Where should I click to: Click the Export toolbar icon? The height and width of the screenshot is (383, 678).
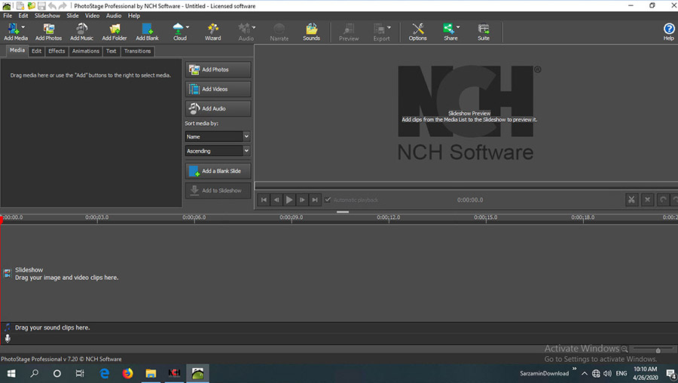[x=380, y=32]
